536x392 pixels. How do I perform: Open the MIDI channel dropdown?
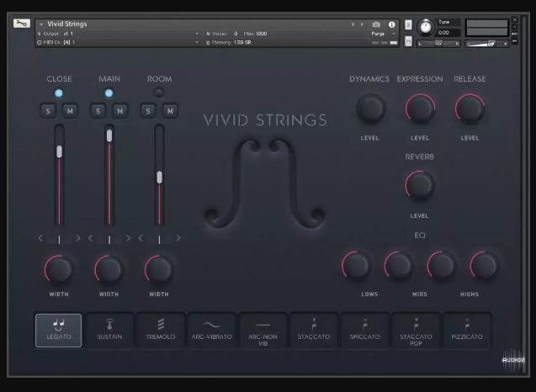(197, 42)
